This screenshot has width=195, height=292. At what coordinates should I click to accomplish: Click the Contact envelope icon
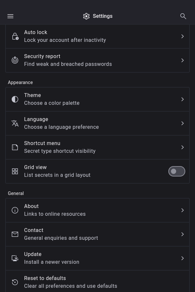point(15,234)
